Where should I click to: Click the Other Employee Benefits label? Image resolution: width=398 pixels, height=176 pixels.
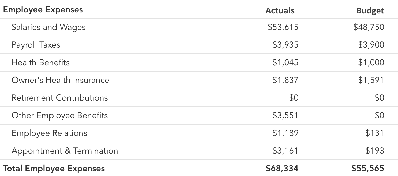pos(59,116)
